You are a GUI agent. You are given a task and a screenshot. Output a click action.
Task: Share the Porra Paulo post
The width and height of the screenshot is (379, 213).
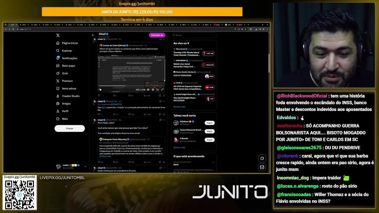(164, 162)
